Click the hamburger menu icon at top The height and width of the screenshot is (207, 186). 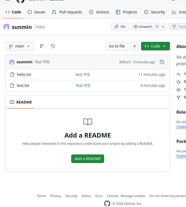(7, 1)
